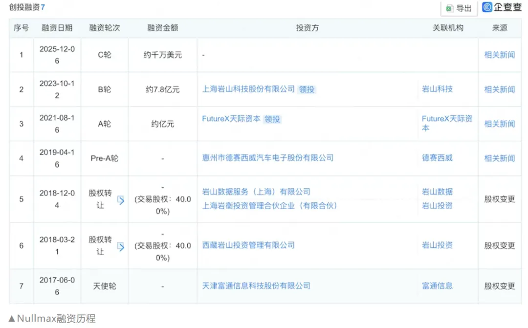Open investor 上海岩山科技股份有限公司
This screenshot has height=328, width=528.
point(248,89)
